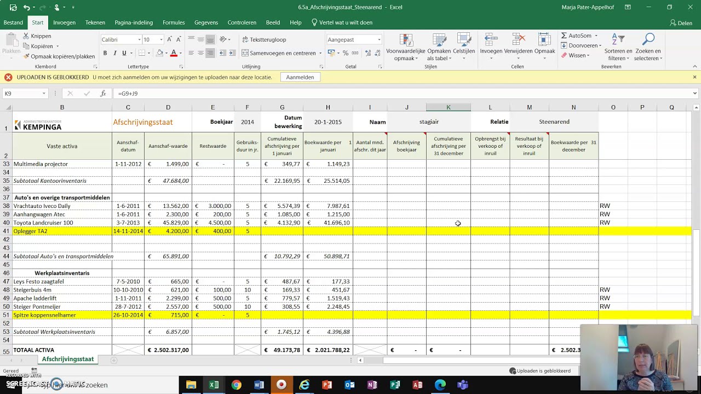Apply percent style

(346, 53)
